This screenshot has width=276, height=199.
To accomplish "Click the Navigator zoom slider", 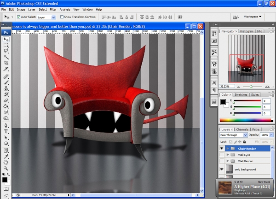I will click(251, 87).
